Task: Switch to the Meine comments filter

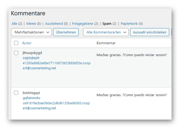Action: click(x=31, y=24)
